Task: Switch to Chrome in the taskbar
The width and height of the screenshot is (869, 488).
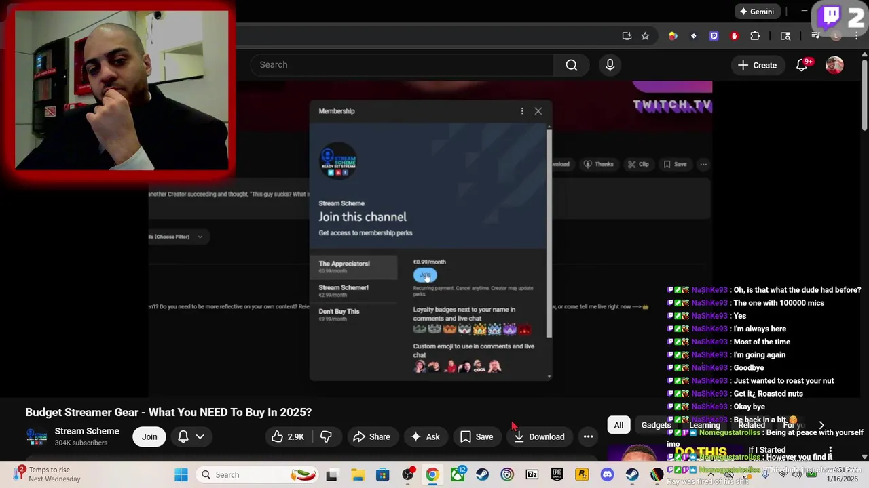Action: coord(432,474)
